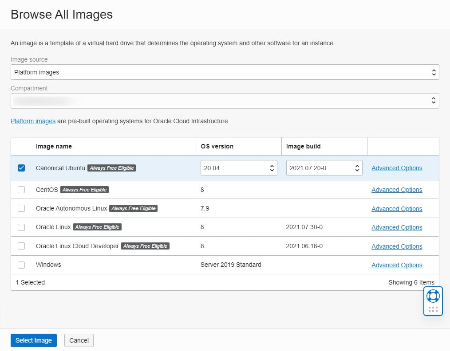Click the 1 Selected status text
The width and height of the screenshot is (450, 351).
click(x=30, y=282)
